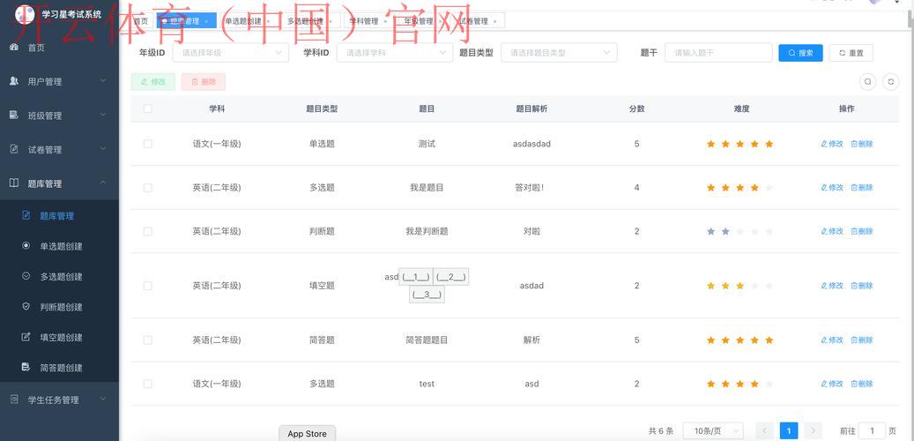Viewport: 914px width, 441px height.
Task: Select the checkbox for the 简答题题目 row
Action: coord(147,340)
